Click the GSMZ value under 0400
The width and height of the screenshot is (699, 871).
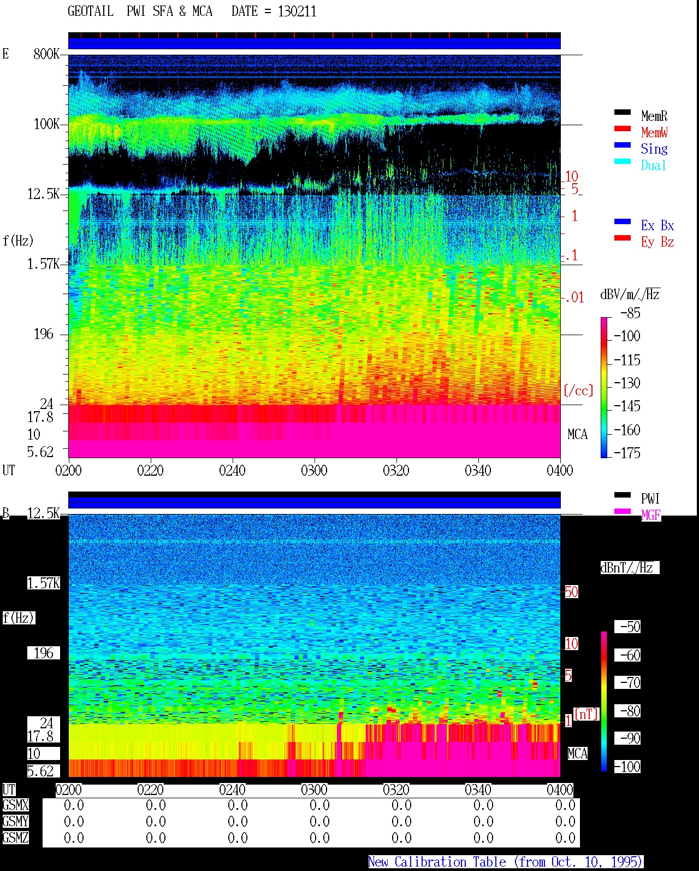(x=565, y=838)
